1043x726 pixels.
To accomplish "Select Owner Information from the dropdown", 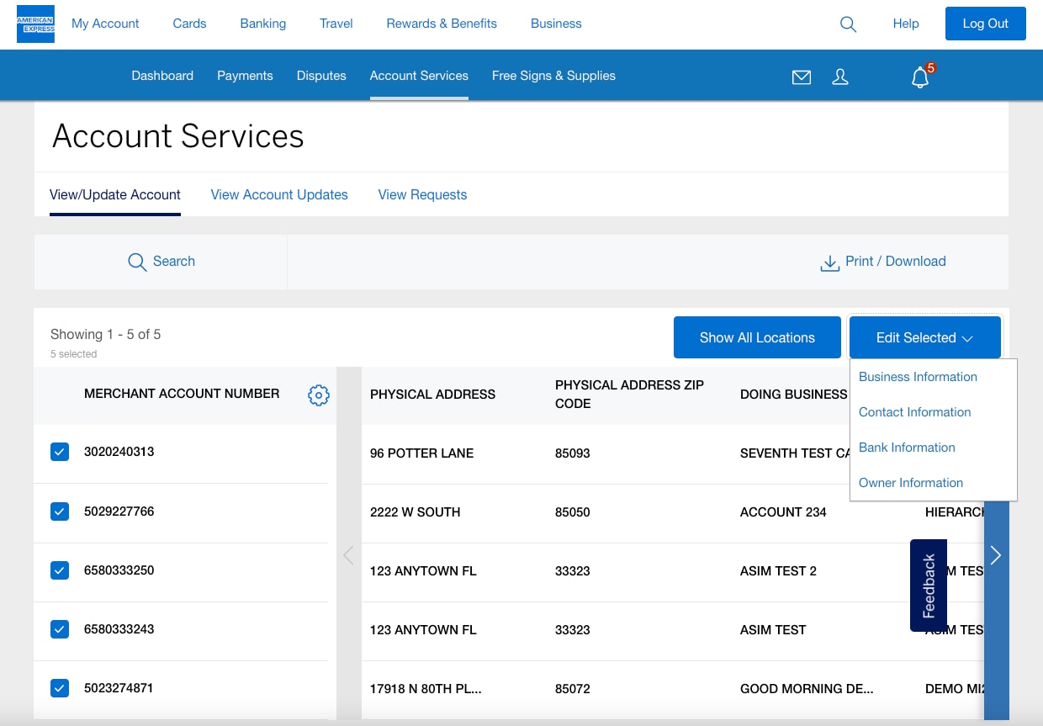I will pyautogui.click(x=910, y=483).
